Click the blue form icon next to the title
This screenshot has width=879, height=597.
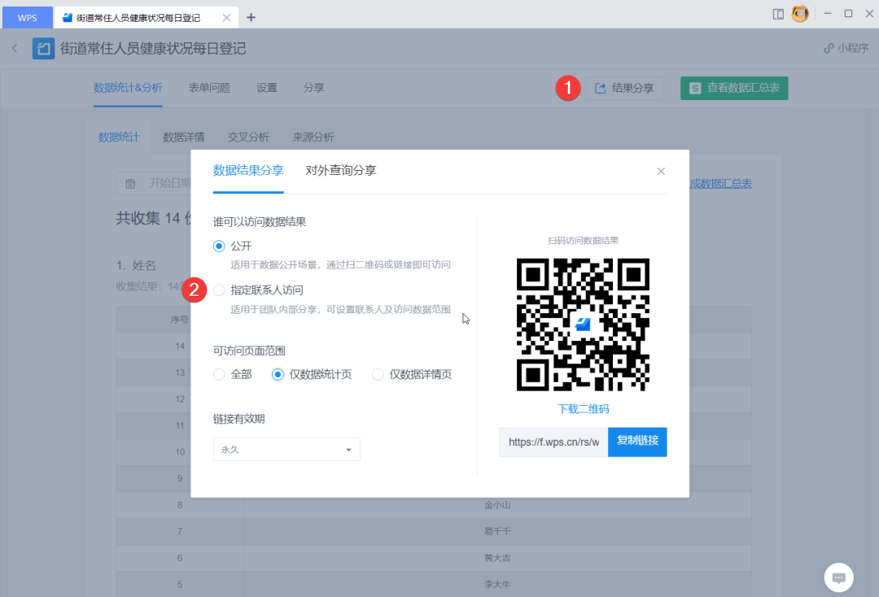click(43, 49)
